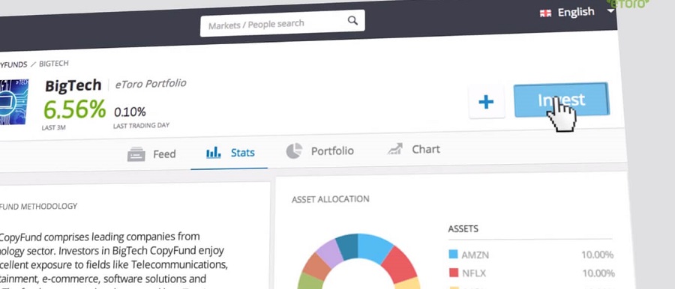Image resolution: width=675 pixels, height=289 pixels.
Task: Open the English language selector
Action: coord(577,12)
